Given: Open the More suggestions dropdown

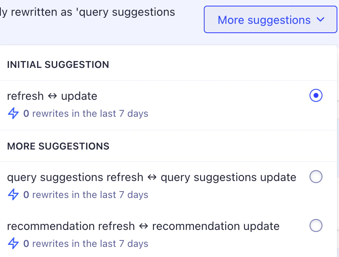Looking at the screenshot, I should tap(270, 19).
